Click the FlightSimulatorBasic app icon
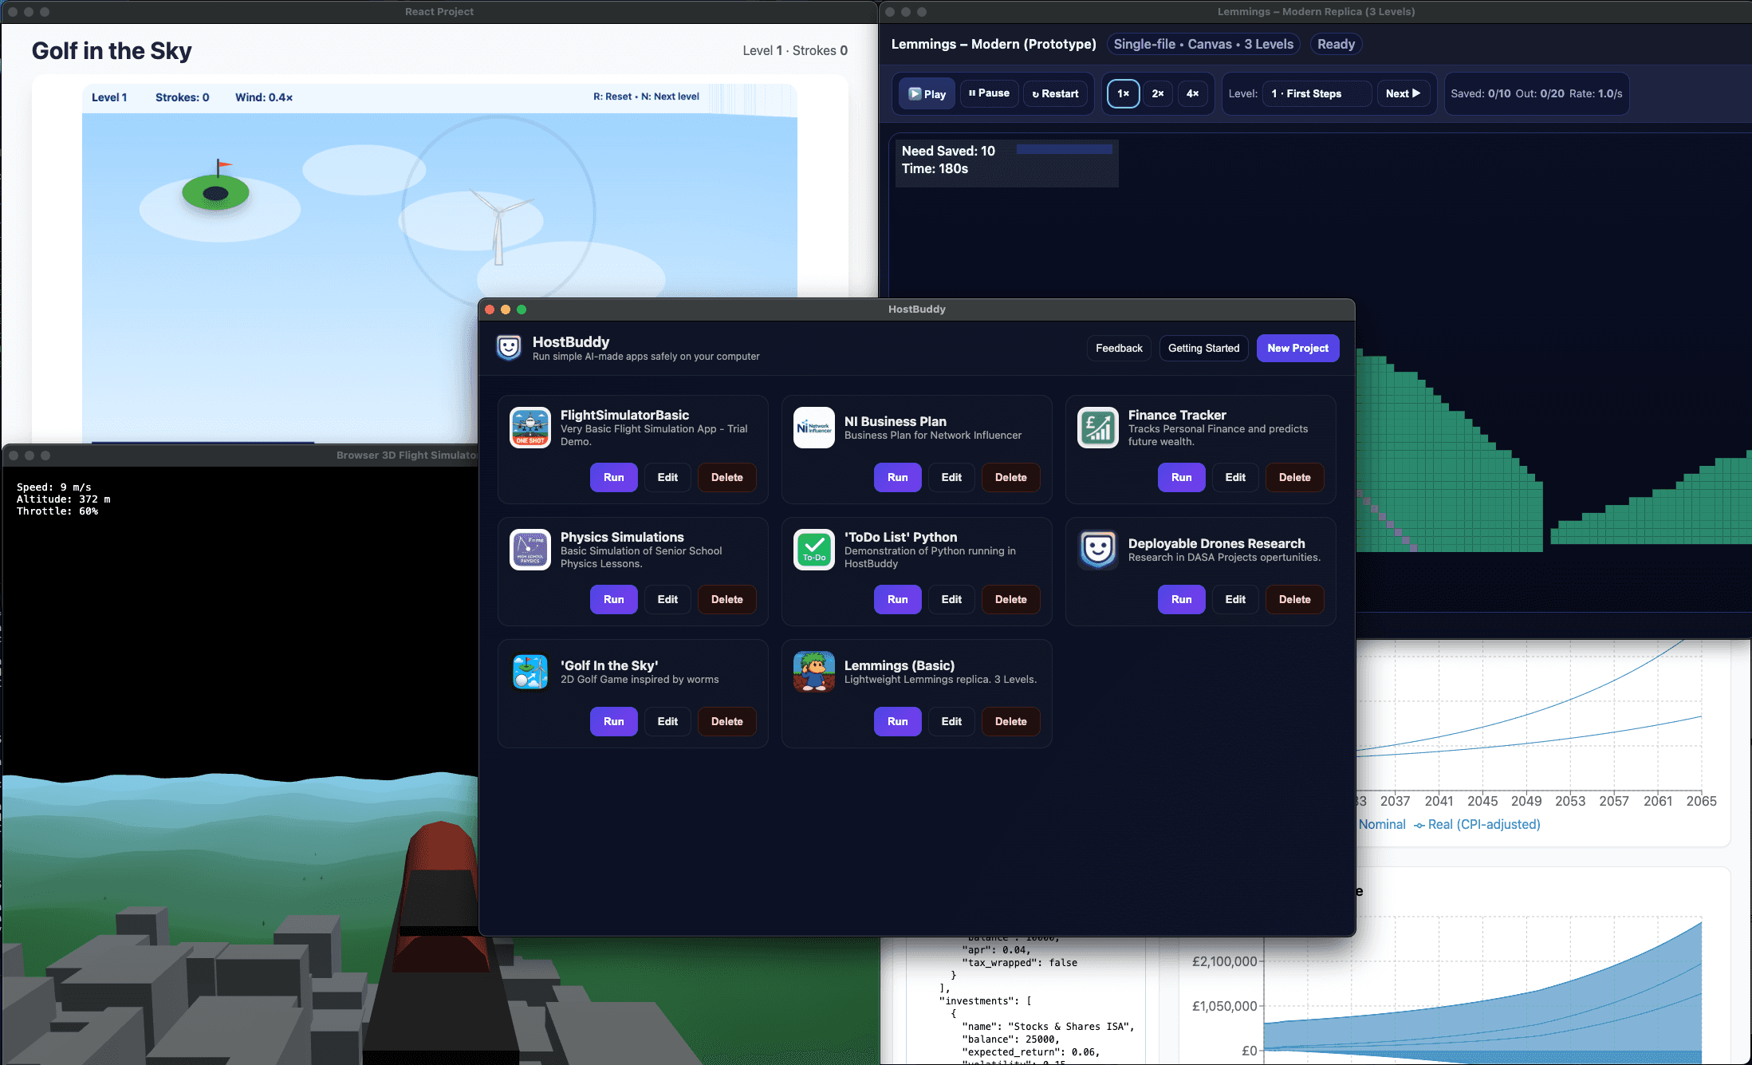The height and width of the screenshot is (1065, 1752). (x=530, y=428)
